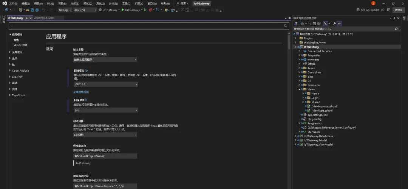Click the Save All disks icon in toolbar
Screen dimensions: 408x189
(37, 10)
